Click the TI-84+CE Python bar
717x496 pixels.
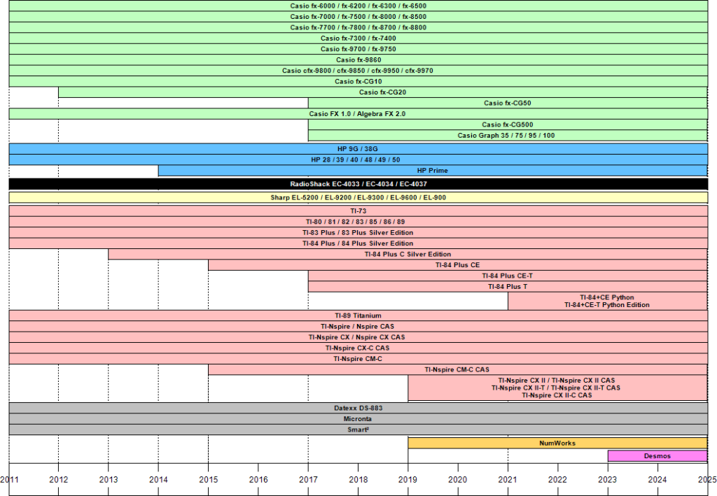(x=608, y=302)
